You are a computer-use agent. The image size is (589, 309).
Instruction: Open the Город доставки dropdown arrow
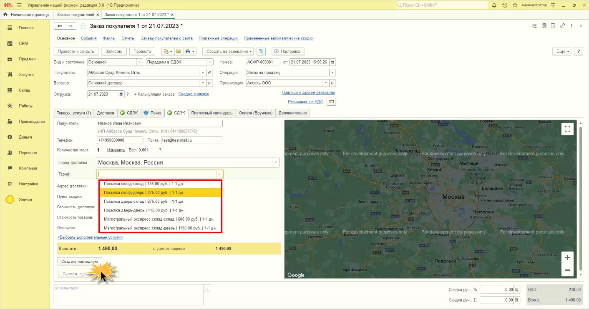pyautogui.click(x=276, y=162)
